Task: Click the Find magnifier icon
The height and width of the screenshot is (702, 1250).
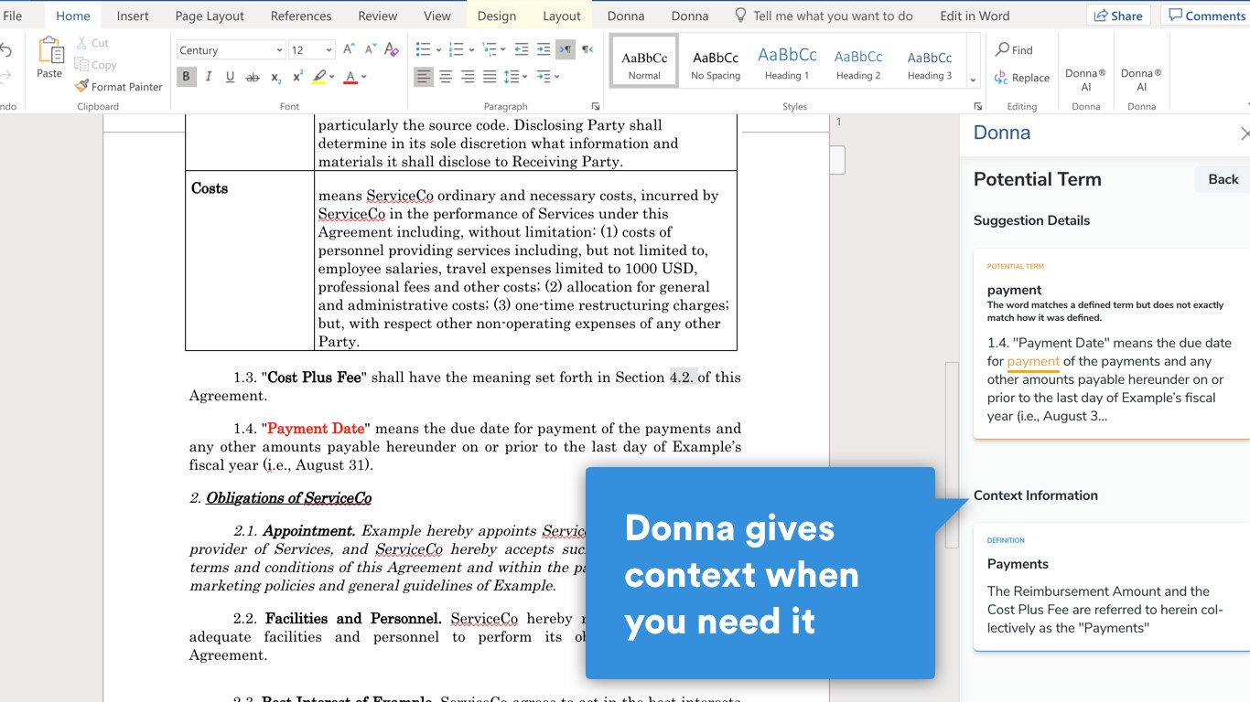Action: [x=1002, y=50]
